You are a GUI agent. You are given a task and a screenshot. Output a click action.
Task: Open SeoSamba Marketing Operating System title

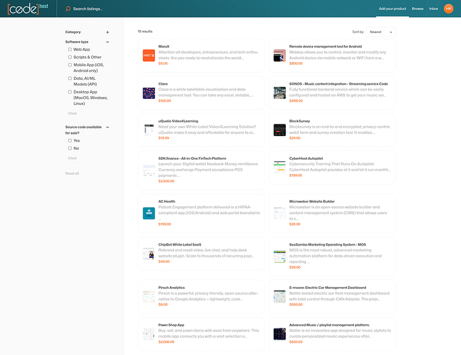point(327,244)
